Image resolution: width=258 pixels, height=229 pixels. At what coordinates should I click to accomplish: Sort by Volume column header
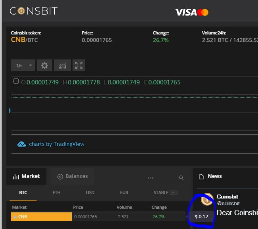pos(124,207)
